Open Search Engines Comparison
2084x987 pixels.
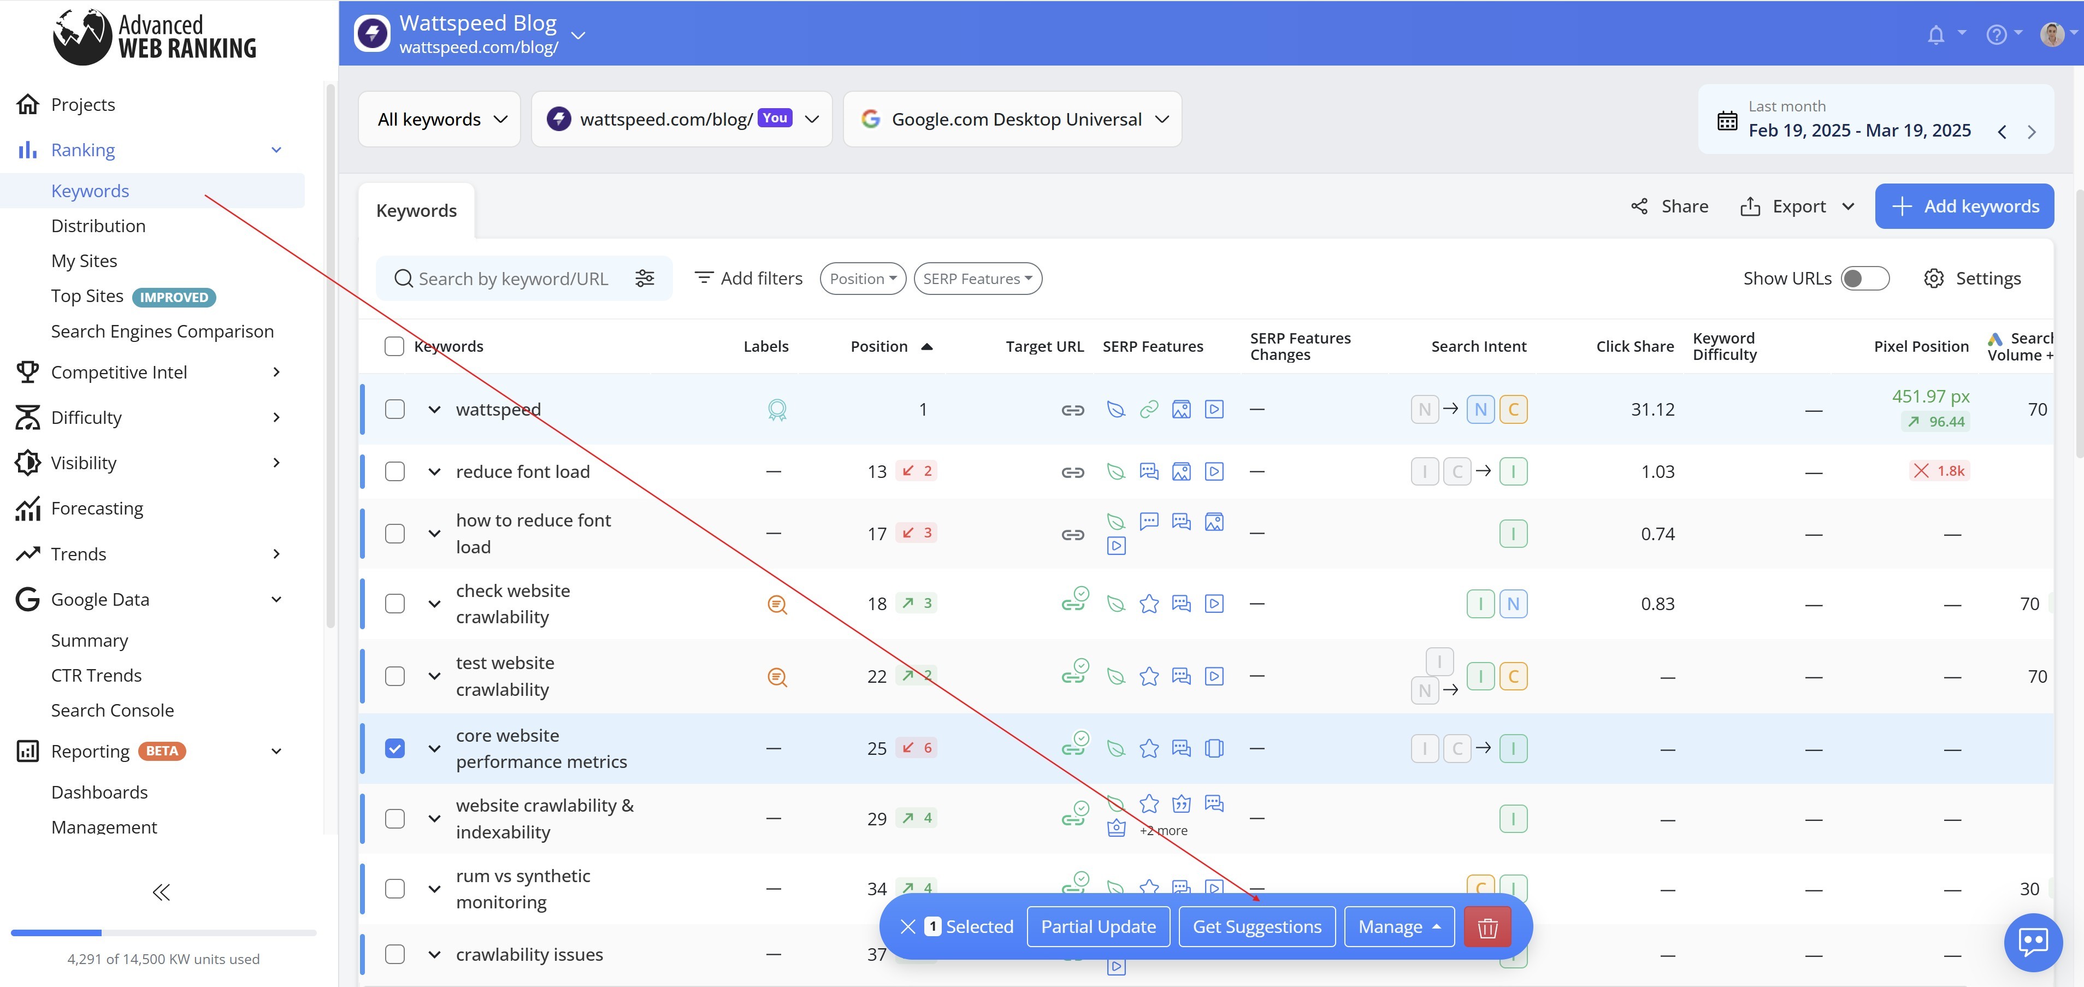click(x=162, y=331)
